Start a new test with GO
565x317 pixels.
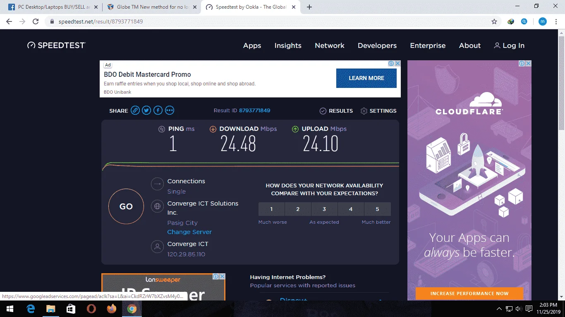pos(126,206)
